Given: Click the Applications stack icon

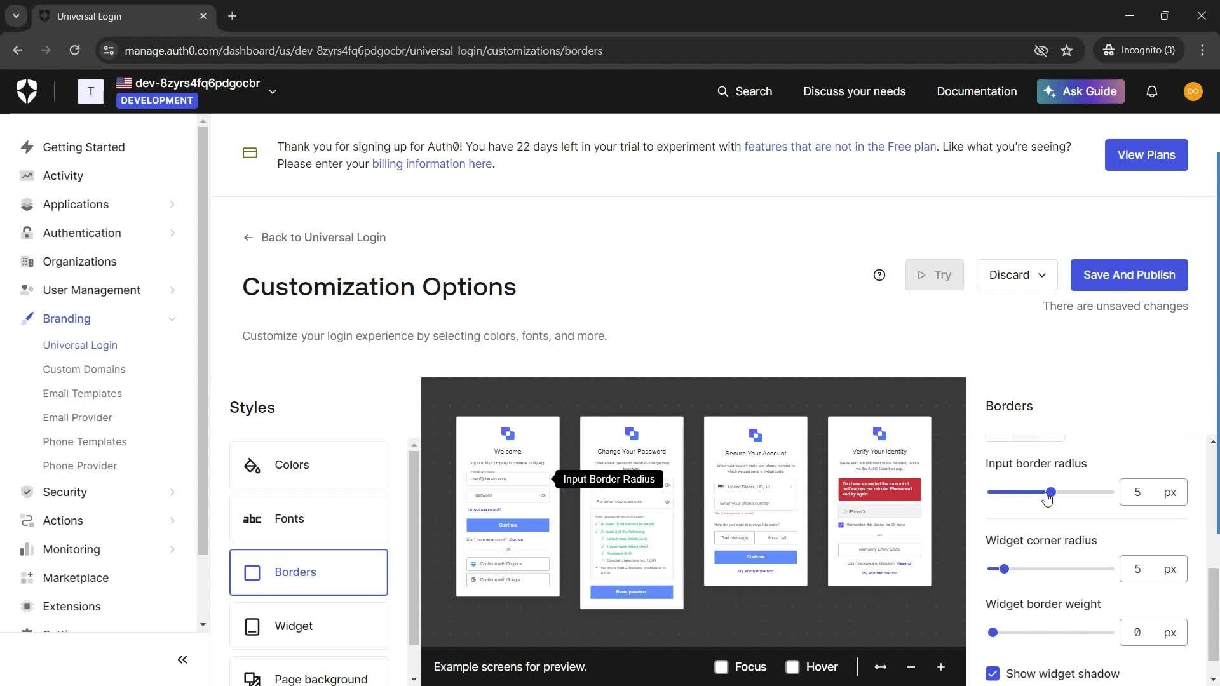Looking at the screenshot, I should coord(27,205).
